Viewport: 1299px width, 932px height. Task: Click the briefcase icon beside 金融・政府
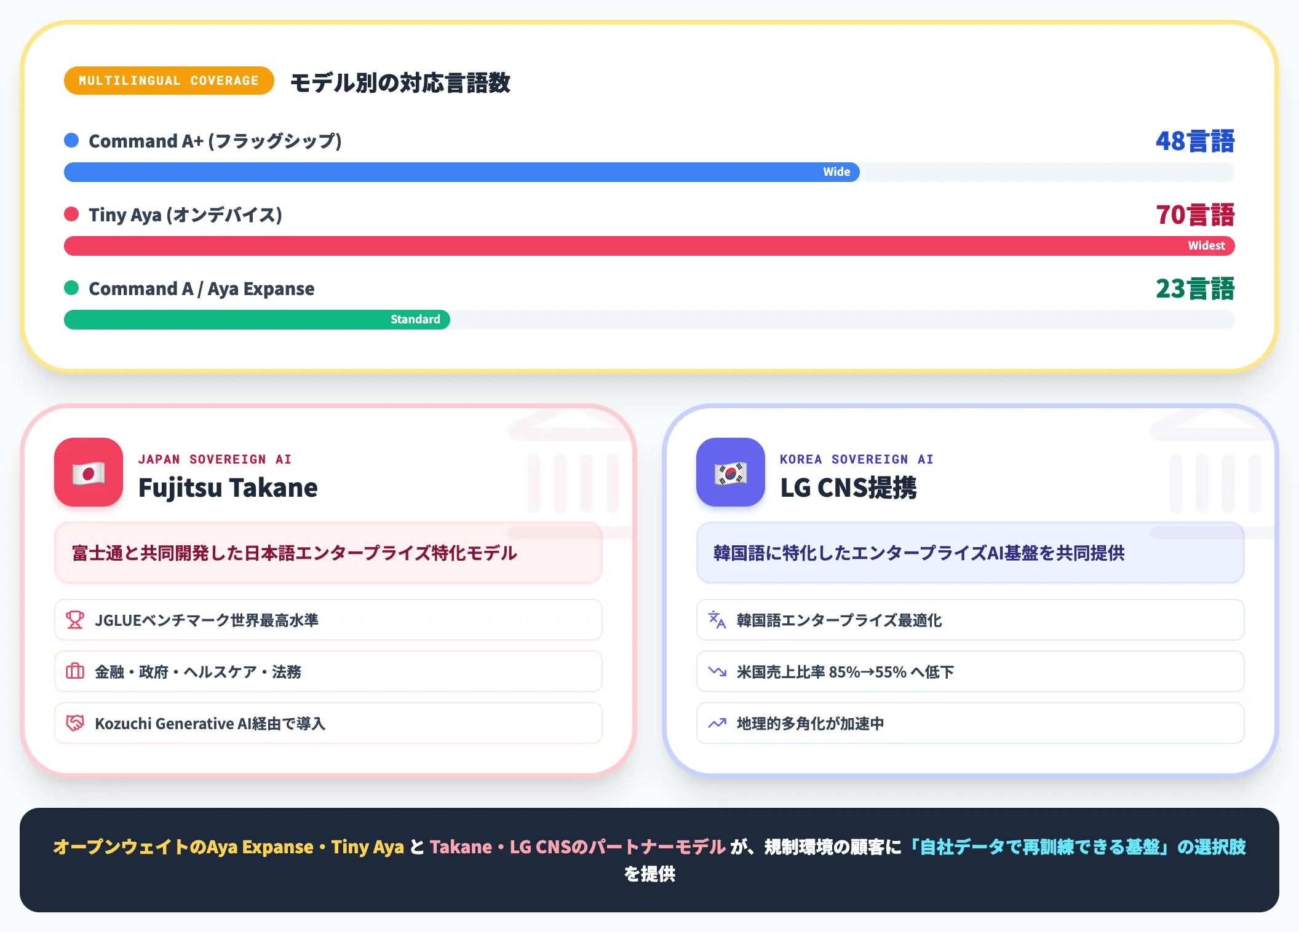coord(75,671)
